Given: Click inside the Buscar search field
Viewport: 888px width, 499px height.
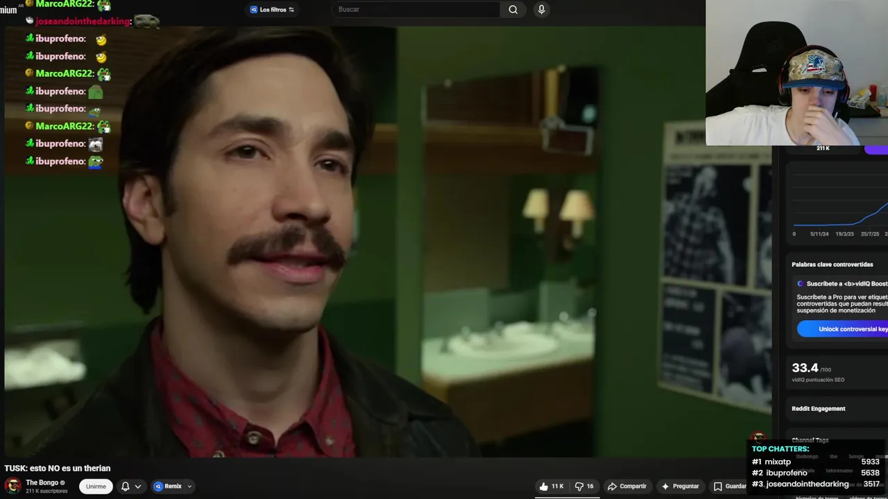Looking at the screenshot, I should pos(416,10).
